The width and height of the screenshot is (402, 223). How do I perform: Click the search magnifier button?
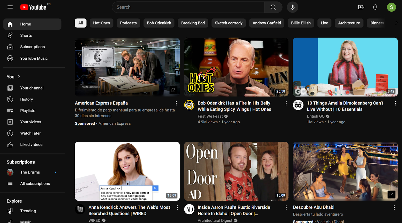click(273, 7)
